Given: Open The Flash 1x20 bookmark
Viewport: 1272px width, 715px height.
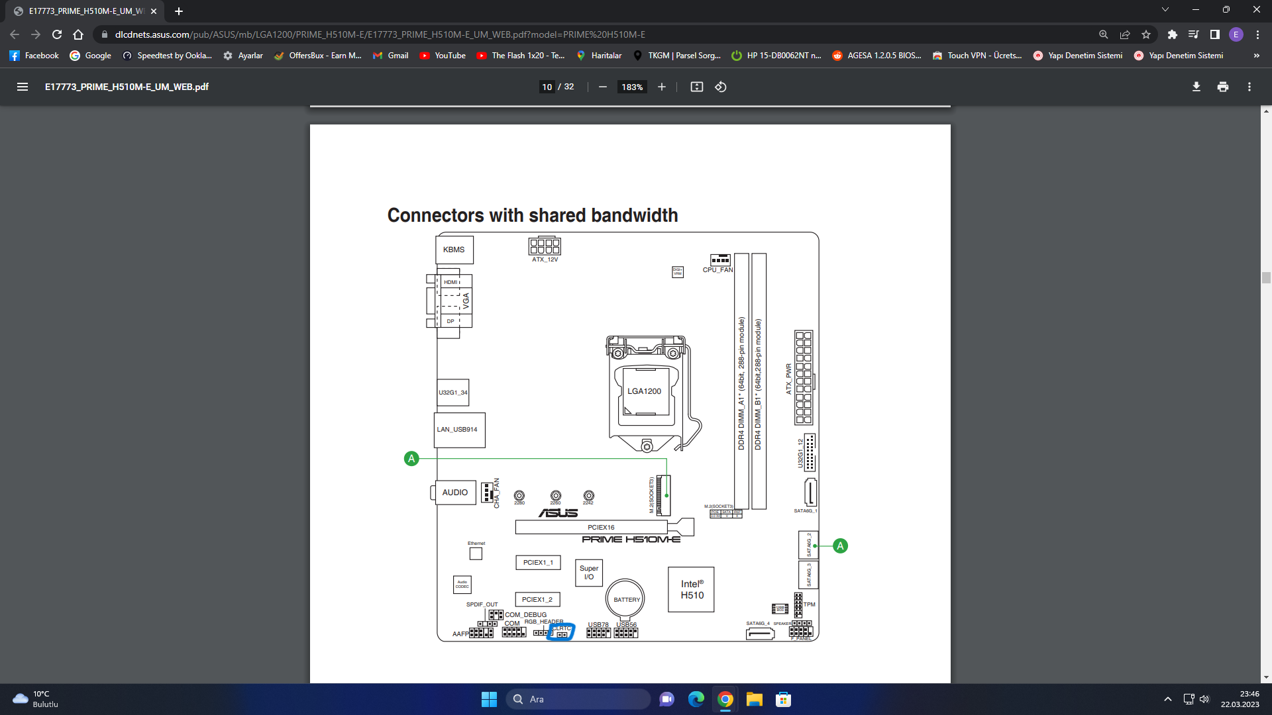Looking at the screenshot, I should pos(521,56).
